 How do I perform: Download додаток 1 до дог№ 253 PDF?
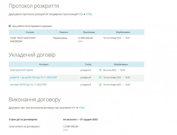pos(34,77)
